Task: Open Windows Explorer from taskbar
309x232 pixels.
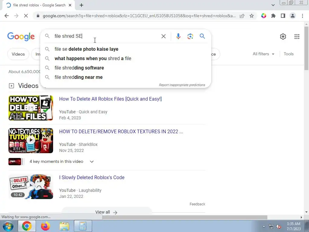Action: [x=64, y=226]
